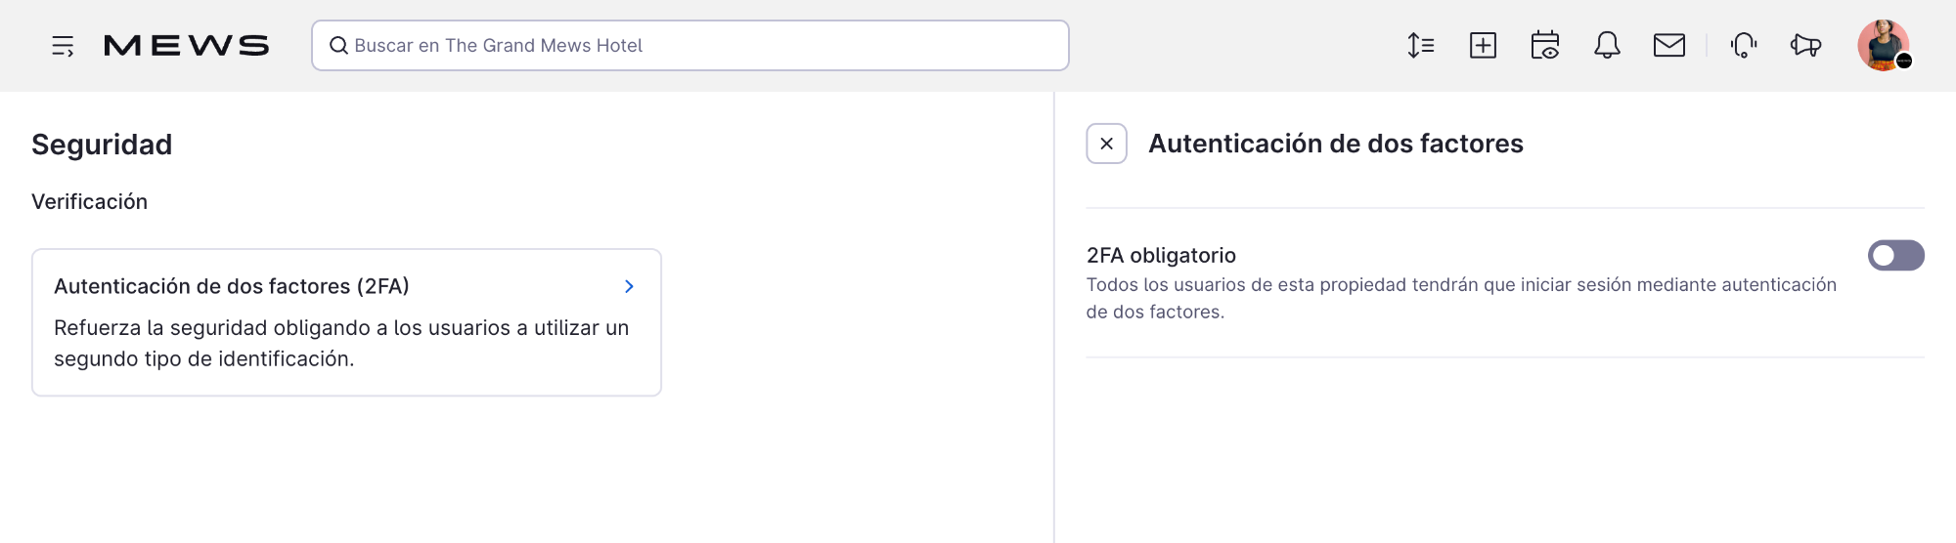
Task: Click the status dot on the avatar
Action: pos(1904,61)
